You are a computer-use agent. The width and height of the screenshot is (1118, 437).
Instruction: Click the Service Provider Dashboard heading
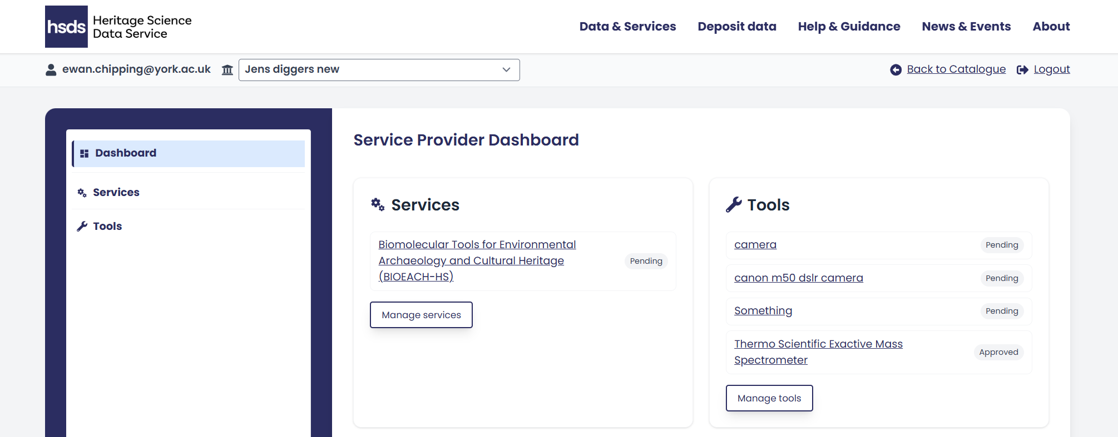[x=466, y=140]
